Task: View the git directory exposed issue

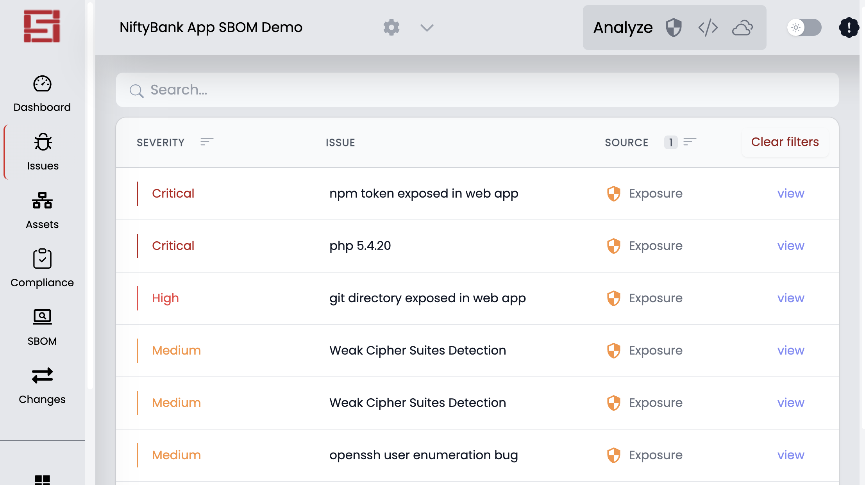Action: (790, 298)
